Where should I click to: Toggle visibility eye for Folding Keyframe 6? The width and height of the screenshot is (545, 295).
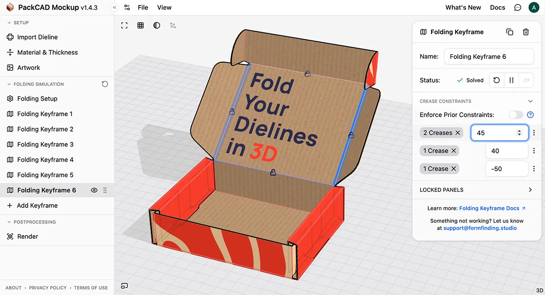click(x=94, y=190)
